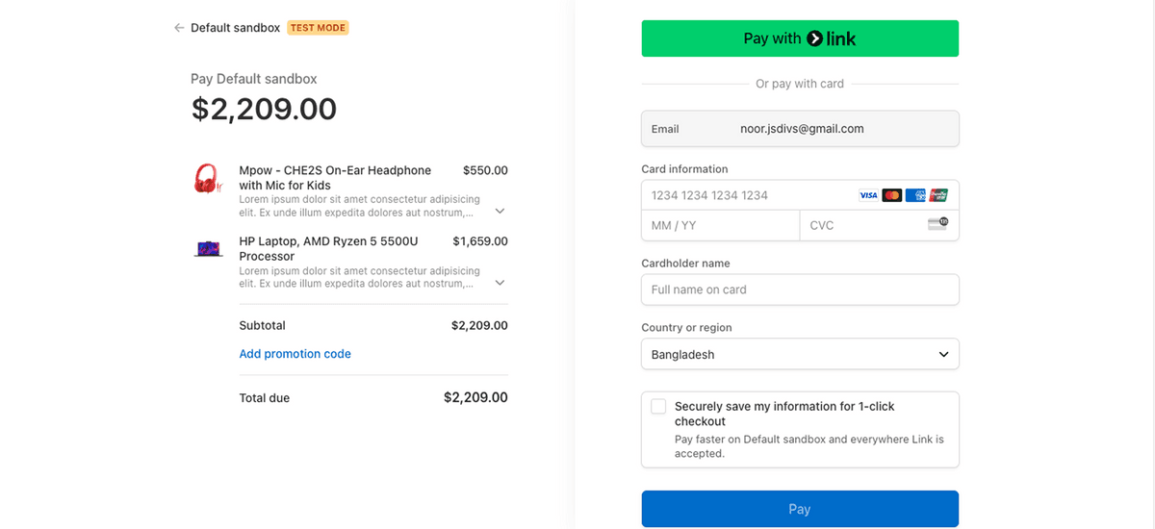Click the CVC card hint icon
The width and height of the screenshot is (1155, 529).
[937, 224]
